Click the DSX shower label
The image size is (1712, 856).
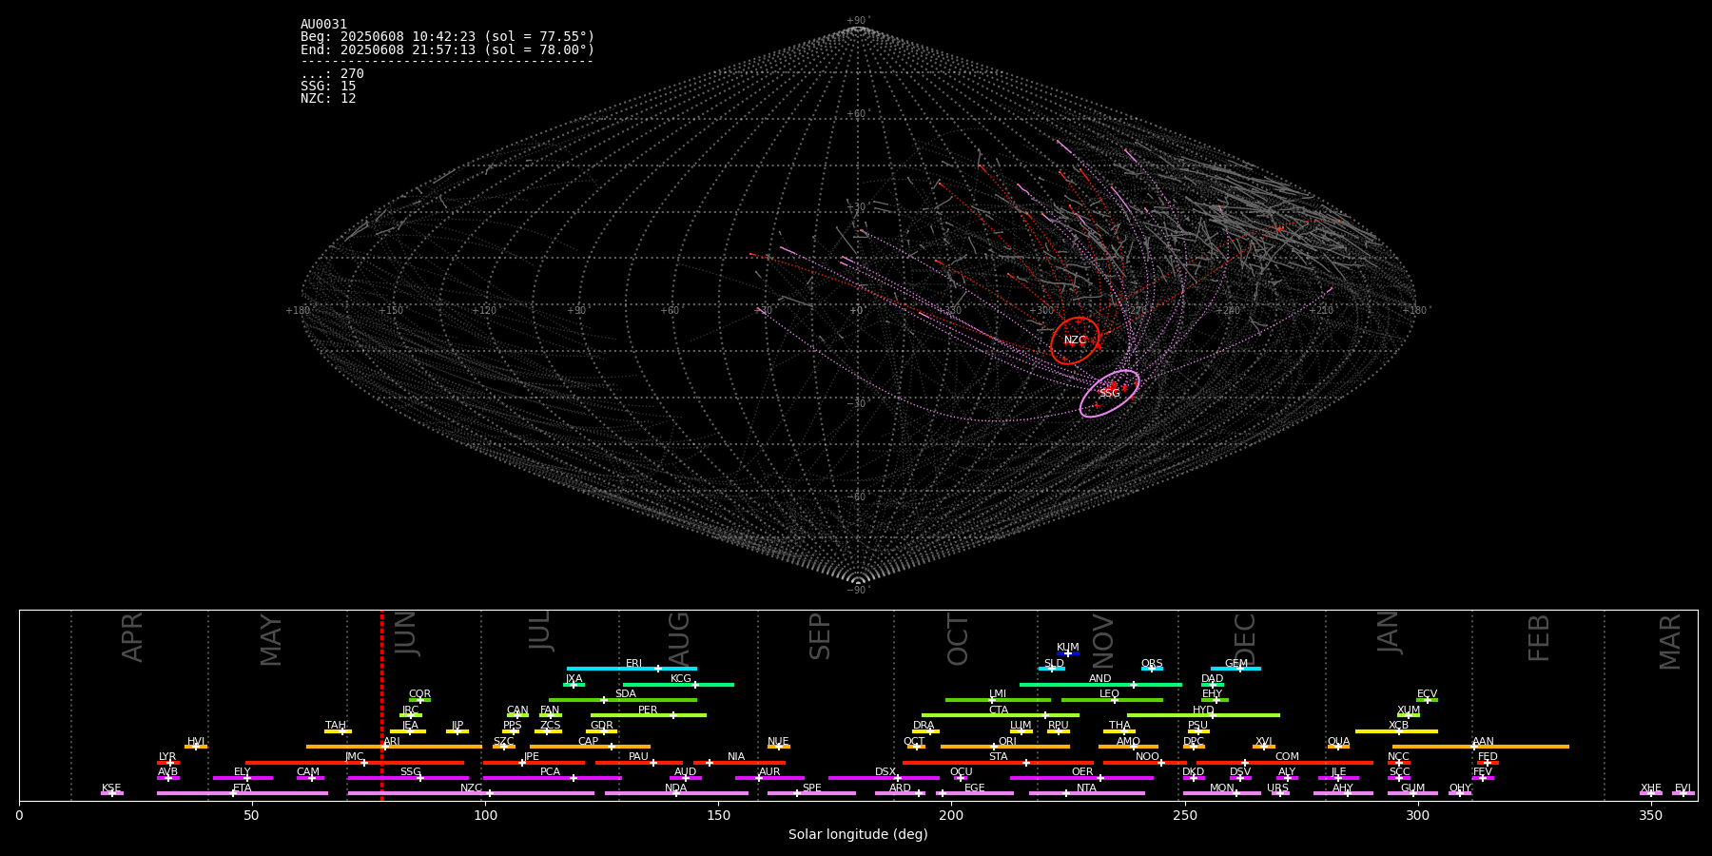(x=885, y=772)
